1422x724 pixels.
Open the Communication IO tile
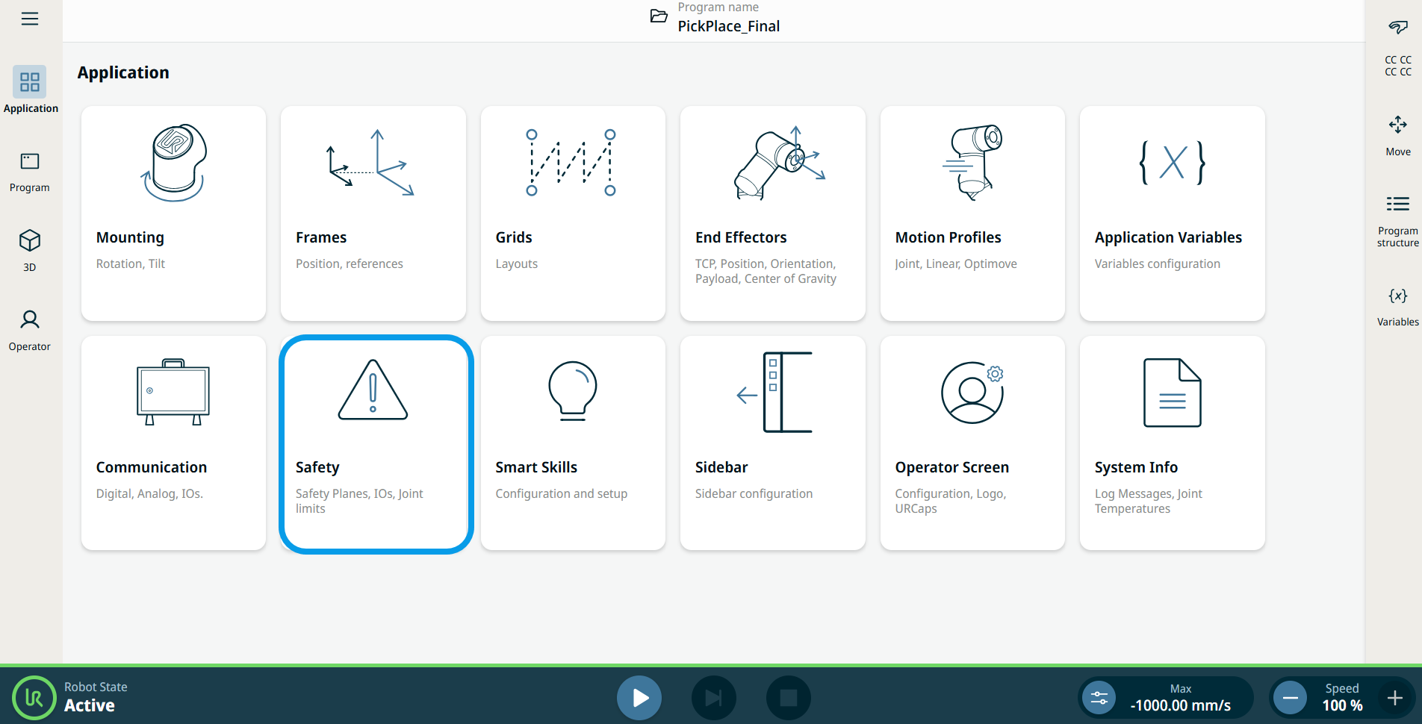173,443
